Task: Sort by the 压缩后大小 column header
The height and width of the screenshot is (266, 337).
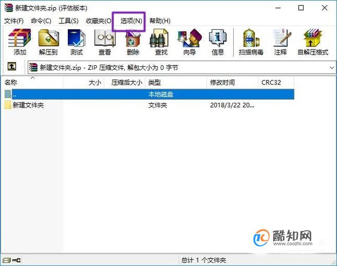Action: (x=125, y=82)
